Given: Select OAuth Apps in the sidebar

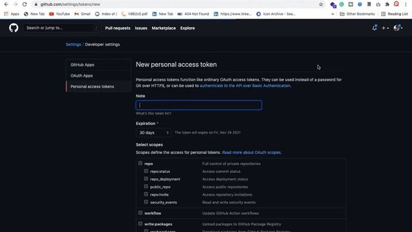Looking at the screenshot, I should pos(98,76).
